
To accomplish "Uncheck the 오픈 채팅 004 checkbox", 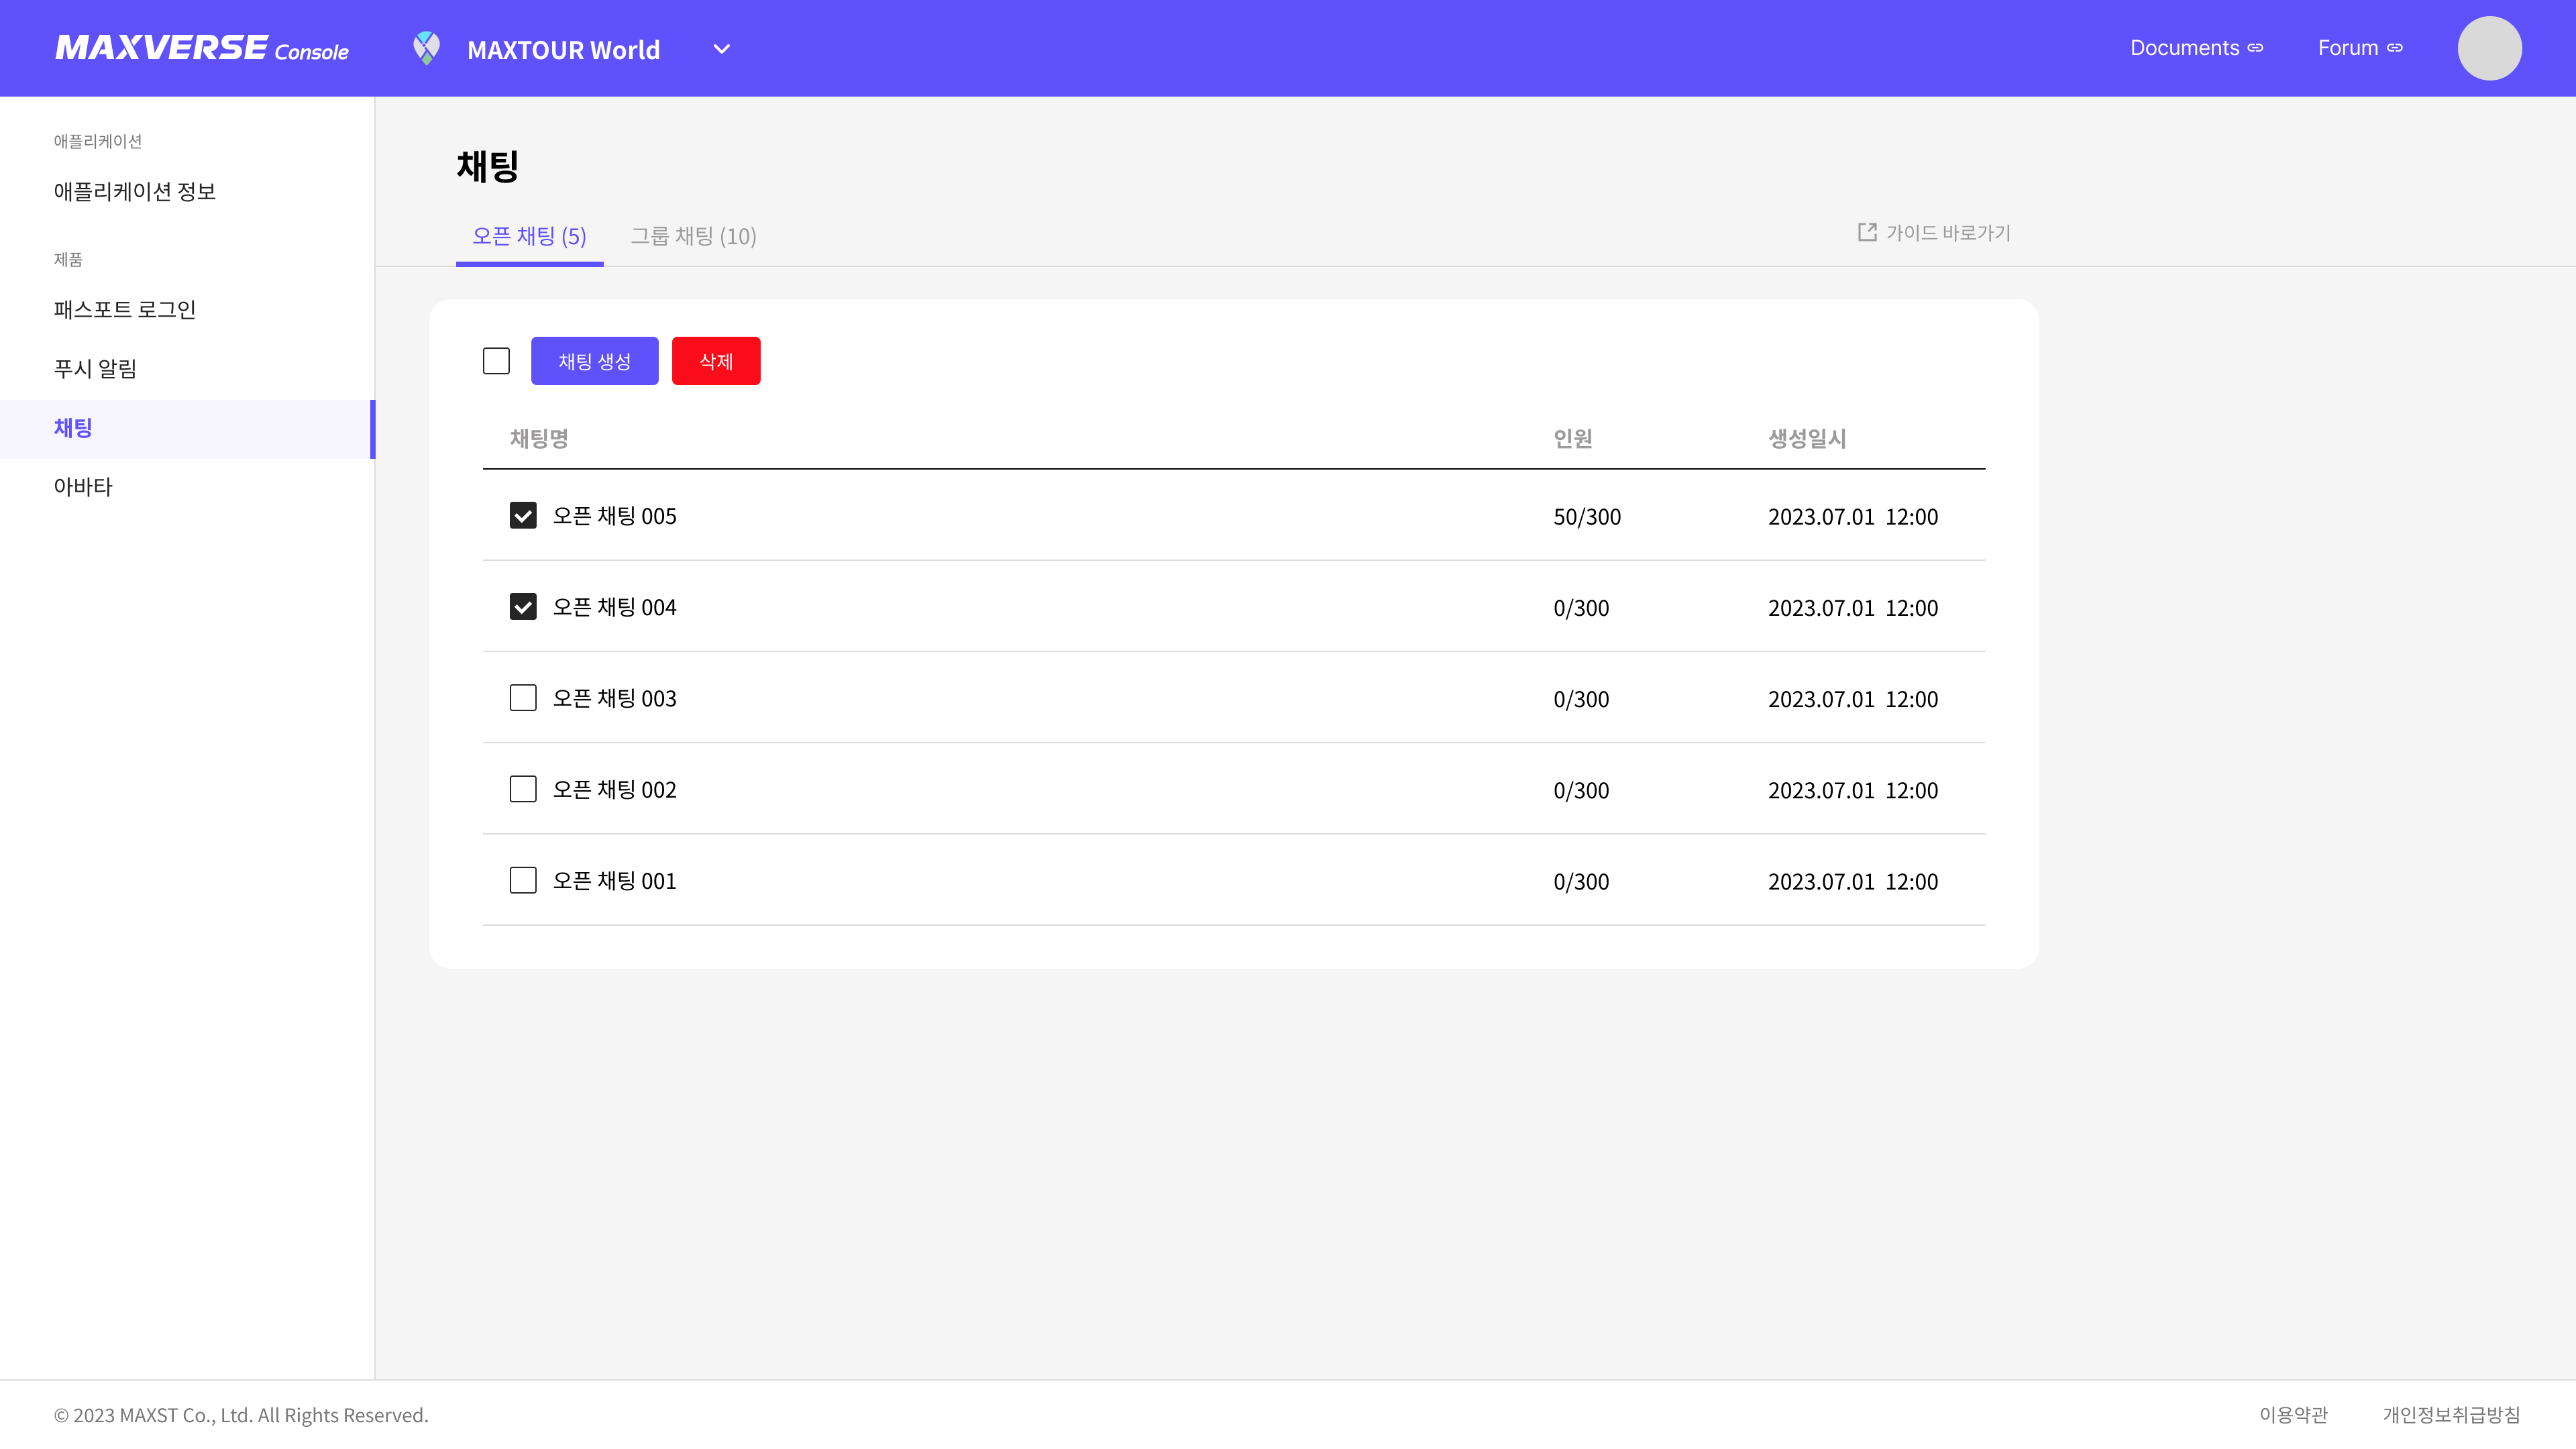I will (523, 607).
